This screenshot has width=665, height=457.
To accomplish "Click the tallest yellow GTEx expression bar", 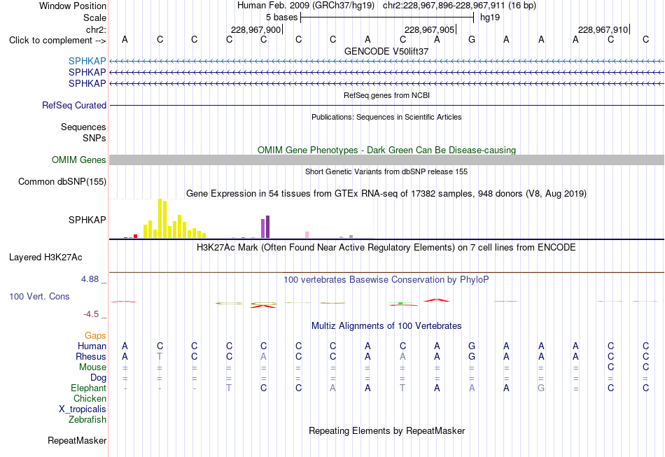I will coord(160,218).
